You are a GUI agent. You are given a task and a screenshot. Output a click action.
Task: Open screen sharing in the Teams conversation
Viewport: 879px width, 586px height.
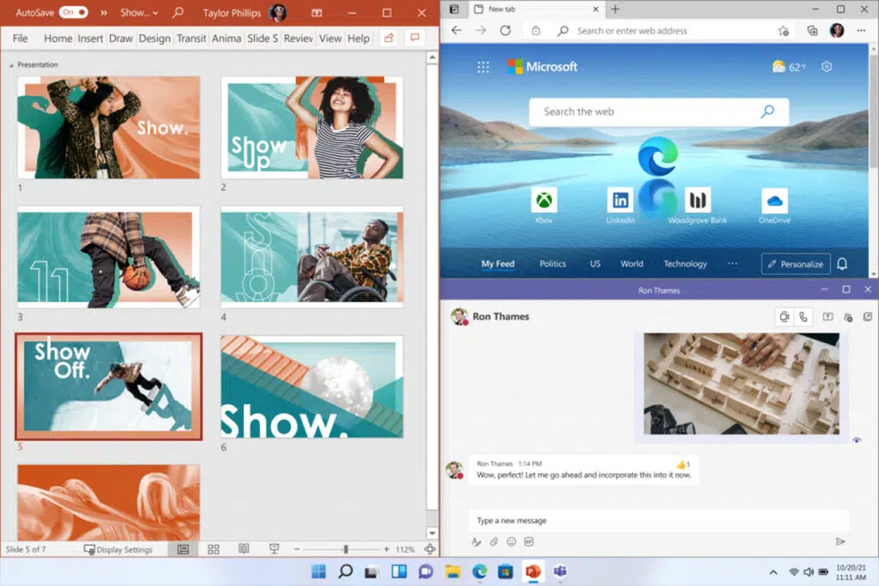(827, 316)
